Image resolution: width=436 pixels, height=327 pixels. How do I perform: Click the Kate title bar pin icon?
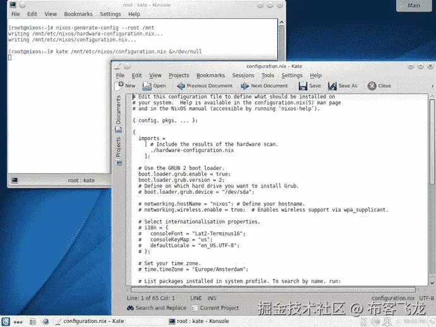pyautogui.click(x=127, y=66)
